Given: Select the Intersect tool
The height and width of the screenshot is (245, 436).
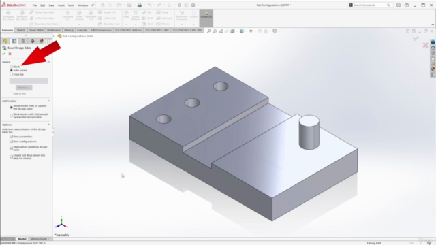Looking at the screenshot, I should pyautogui.click(x=164, y=18).
